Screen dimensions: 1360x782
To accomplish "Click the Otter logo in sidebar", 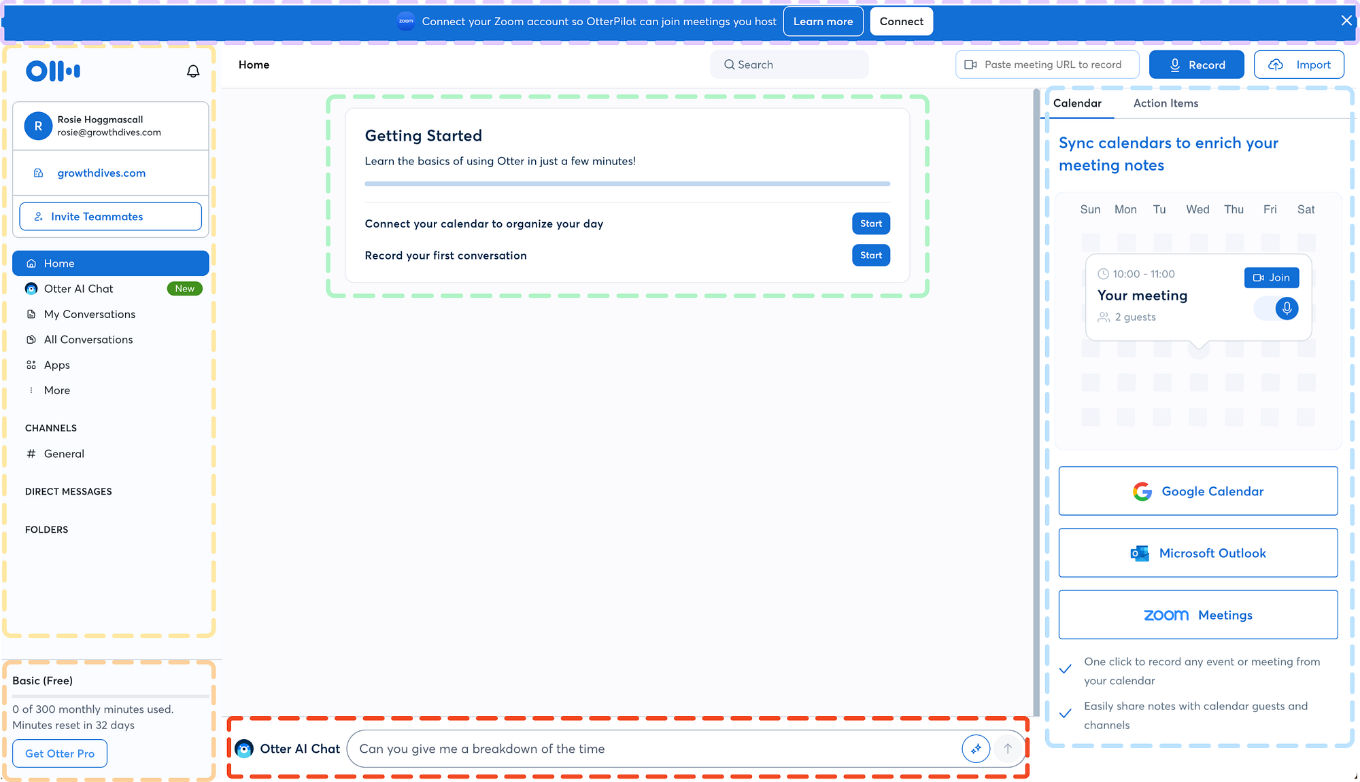I will tap(53, 71).
